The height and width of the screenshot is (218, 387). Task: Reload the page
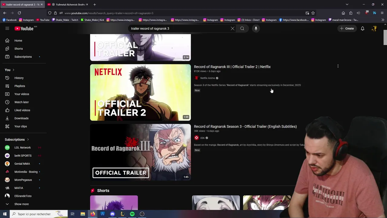[x=19, y=13]
